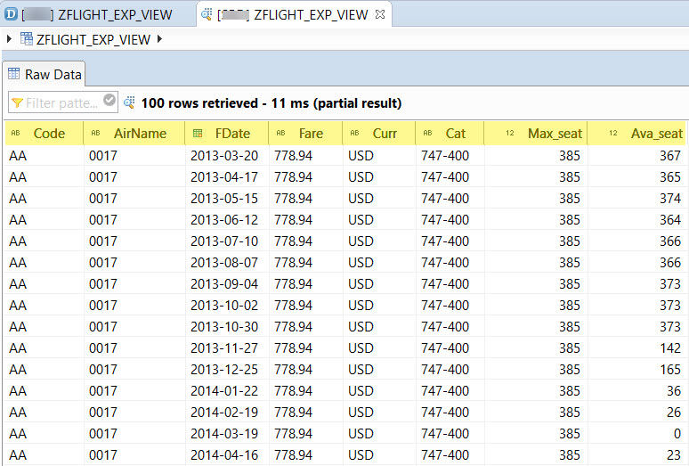Screen dimensions: 689x466
Task: Click the funnel filter icon
Action: 17,102
